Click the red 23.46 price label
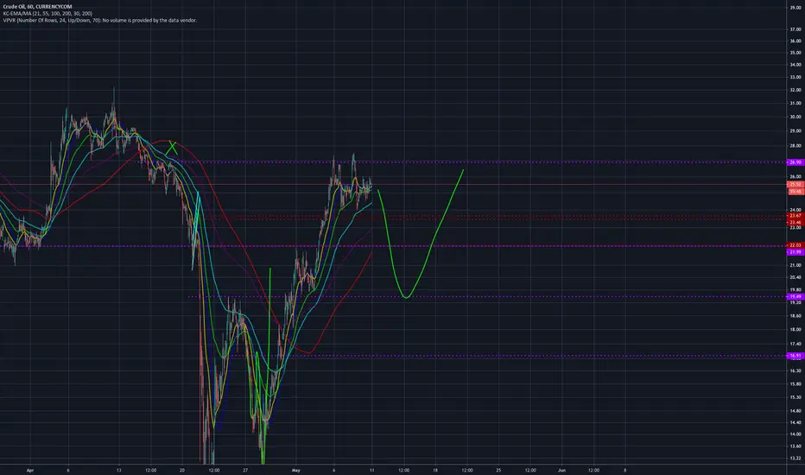Screen dimensions: 805x475 click(x=795, y=222)
